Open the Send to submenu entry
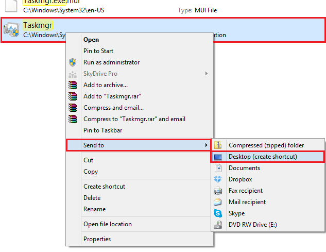326x252 pixels. (139, 145)
